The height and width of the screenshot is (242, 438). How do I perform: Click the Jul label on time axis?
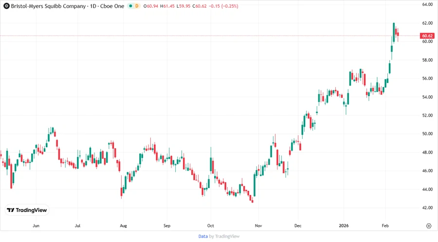[78, 225]
